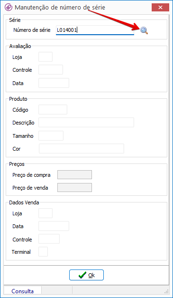Focus the Número de série input field
Viewport: 173px width, 298px height.
point(95,30)
